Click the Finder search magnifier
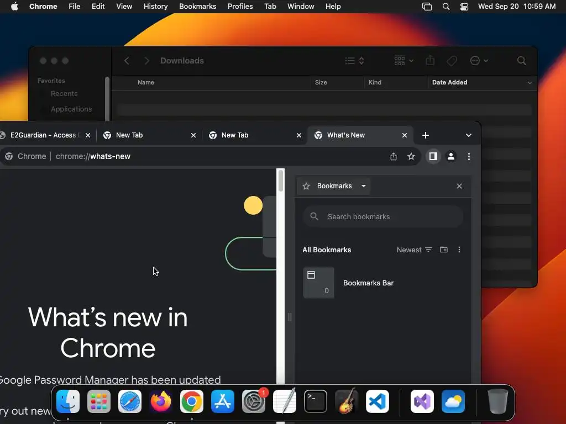Viewport: 566px width, 424px height. tap(522, 61)
